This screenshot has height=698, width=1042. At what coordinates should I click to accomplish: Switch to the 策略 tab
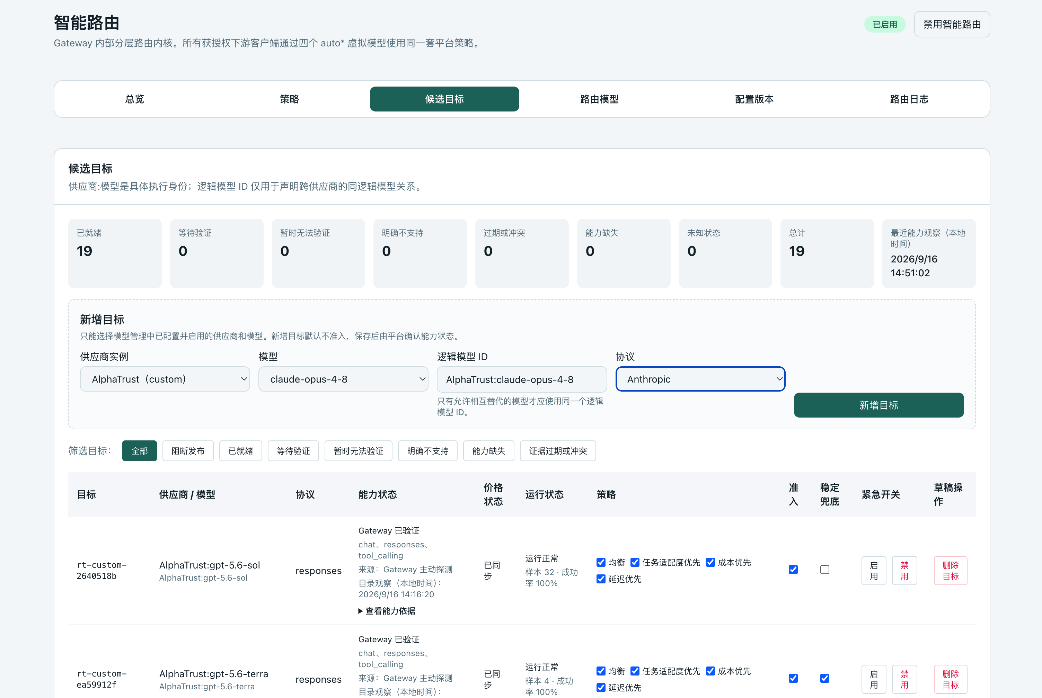click(x=290, y=99)
